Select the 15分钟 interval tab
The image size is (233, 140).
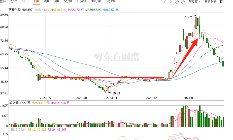click(x=81, y=1)
